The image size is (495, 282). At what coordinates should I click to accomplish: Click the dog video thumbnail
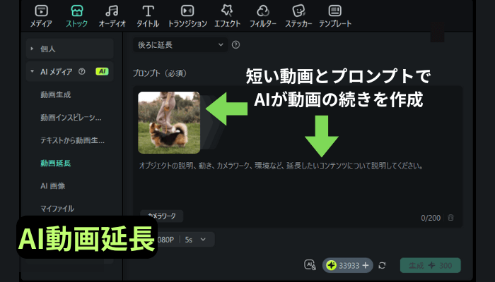(x=169, y=123)
